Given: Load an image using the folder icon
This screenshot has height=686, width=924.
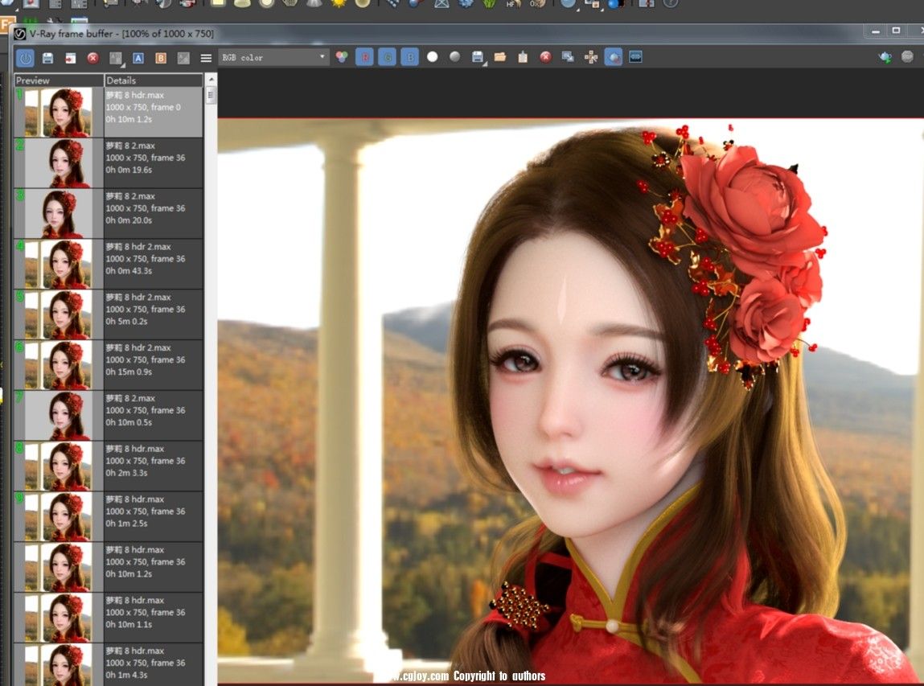Looking at the screenshot, I should [500, 56].
